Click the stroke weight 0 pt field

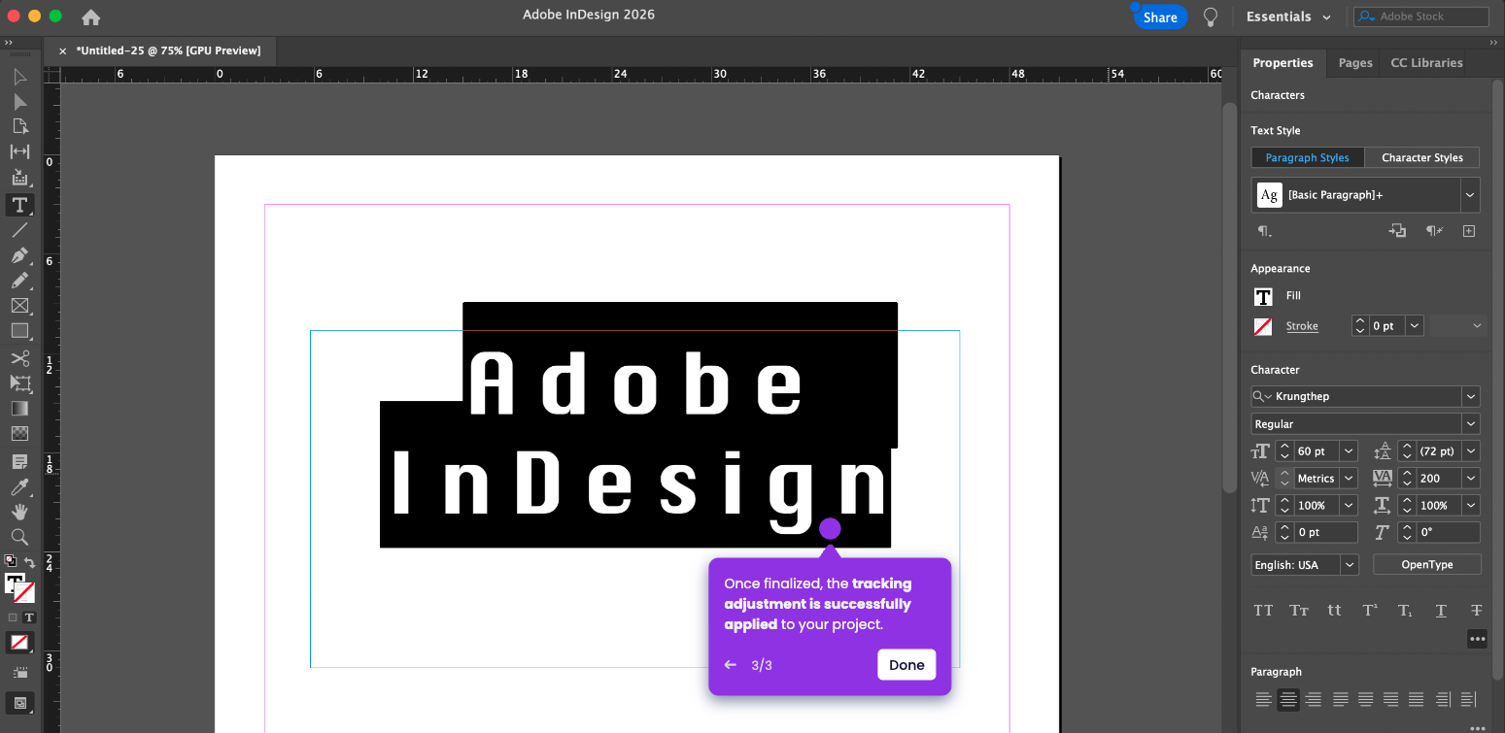pos(1386,326)
